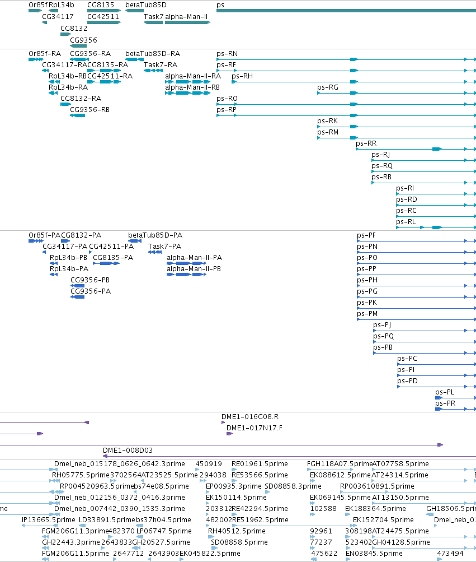Viewport: 476px width, 562px height.
Task: Click transcript label betaTub85D-RA
Action: (153, 54)
